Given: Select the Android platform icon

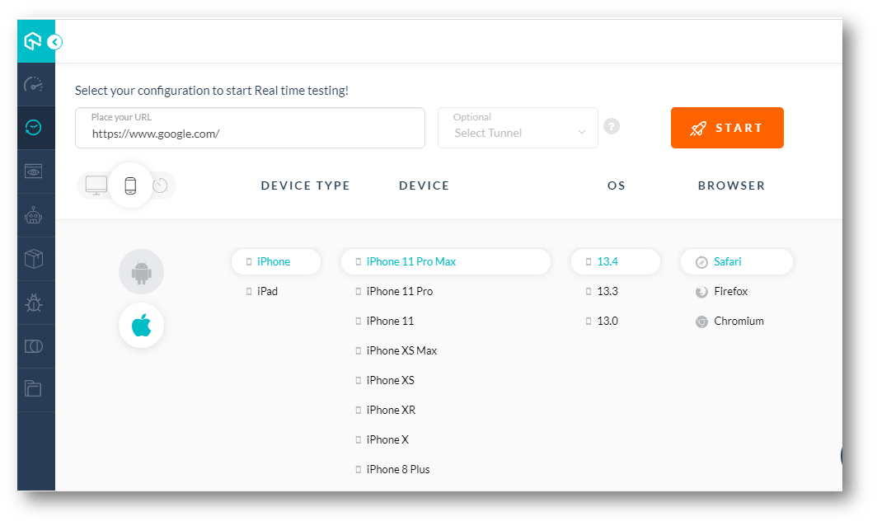Looking at the screenshot, I should pos(141,271).
